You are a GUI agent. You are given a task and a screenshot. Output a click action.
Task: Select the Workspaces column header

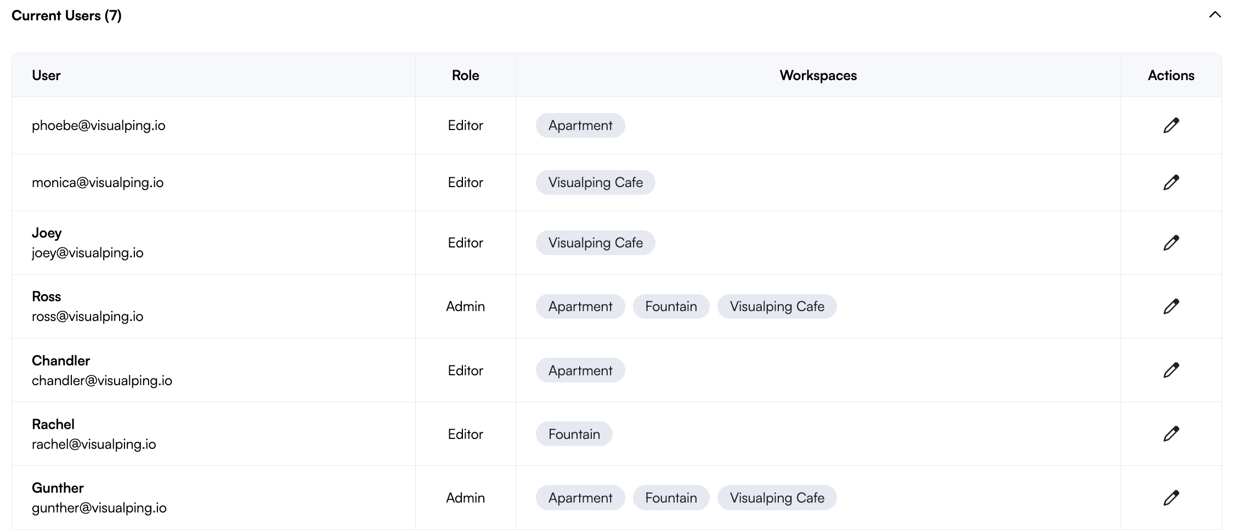point(818,75)
